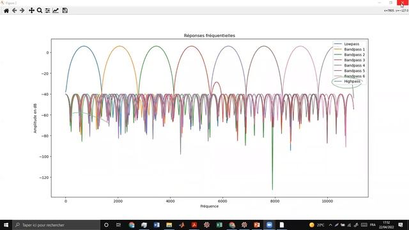Open Cortana circle icon in taskbar
The height and width of the screenshot is (230, 409).
pyautogui.click(x=106, y=225)
